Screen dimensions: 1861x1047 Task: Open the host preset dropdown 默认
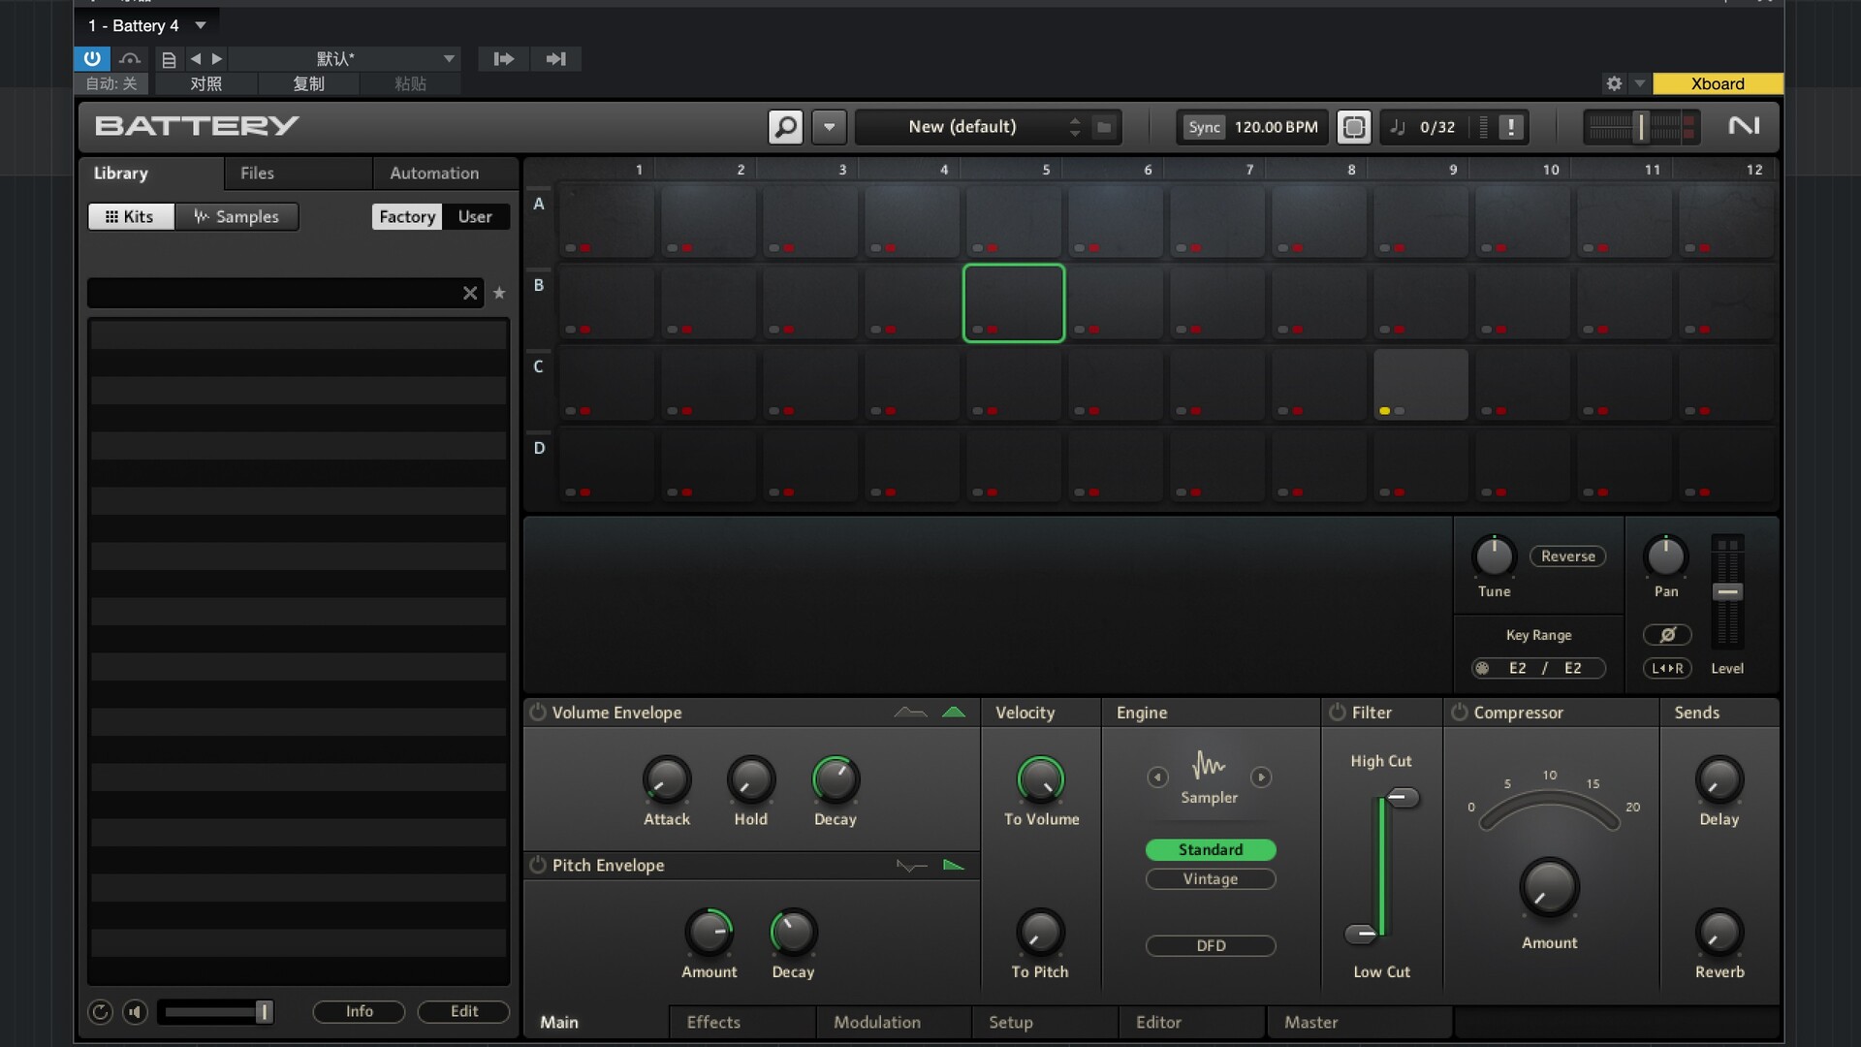click(x=344, y=58)
